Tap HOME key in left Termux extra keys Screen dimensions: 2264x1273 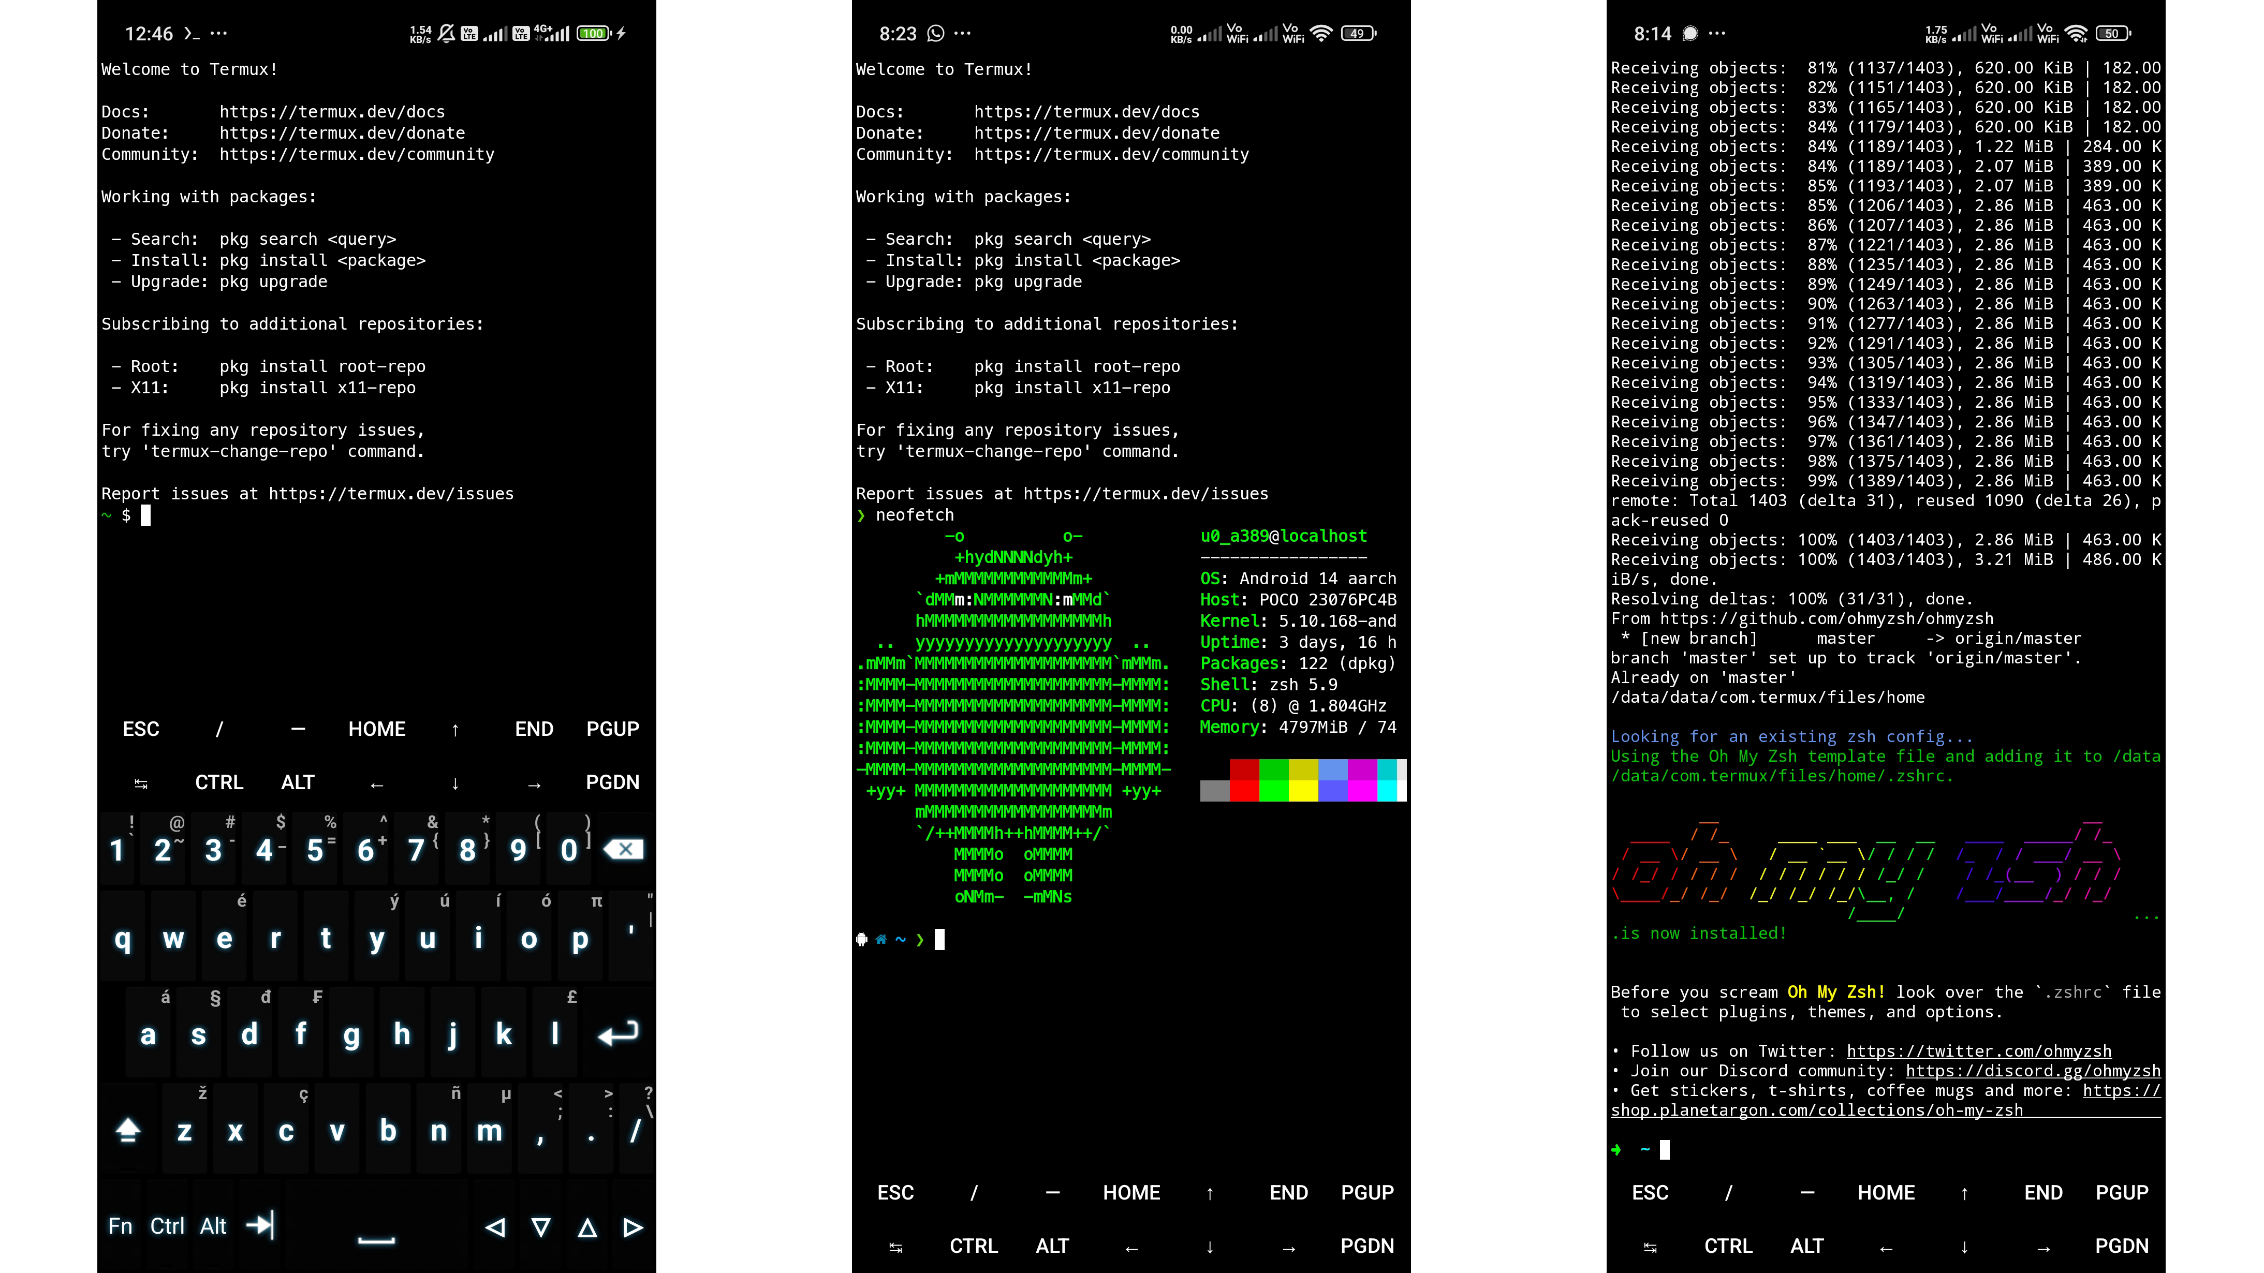click(377, 729)
